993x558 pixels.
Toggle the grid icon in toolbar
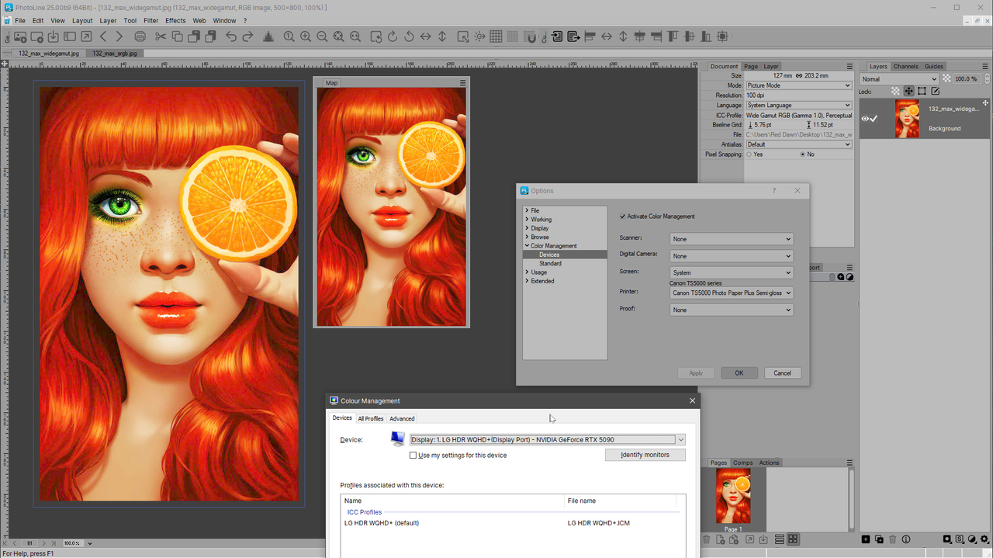496,36
